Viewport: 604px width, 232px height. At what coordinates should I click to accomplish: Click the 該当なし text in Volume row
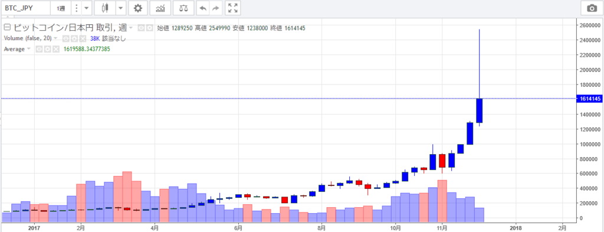114,38
